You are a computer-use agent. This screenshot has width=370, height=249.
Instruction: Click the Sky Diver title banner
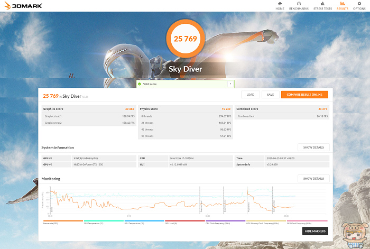tap(186, 69)
